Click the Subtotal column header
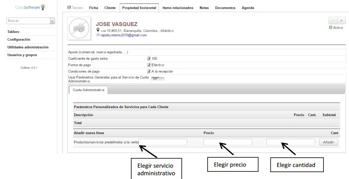The height and width of the screenshot is (179, 349). (329, 115)
